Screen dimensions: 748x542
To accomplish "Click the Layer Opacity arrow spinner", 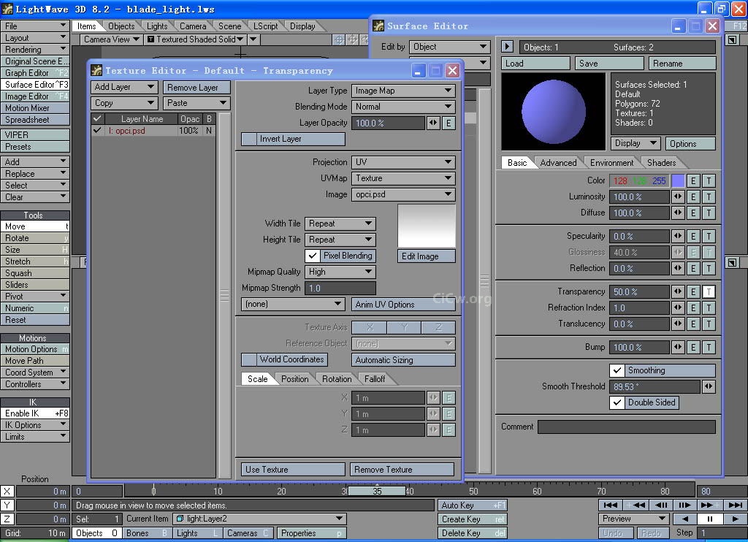I will tap(433, 123).
